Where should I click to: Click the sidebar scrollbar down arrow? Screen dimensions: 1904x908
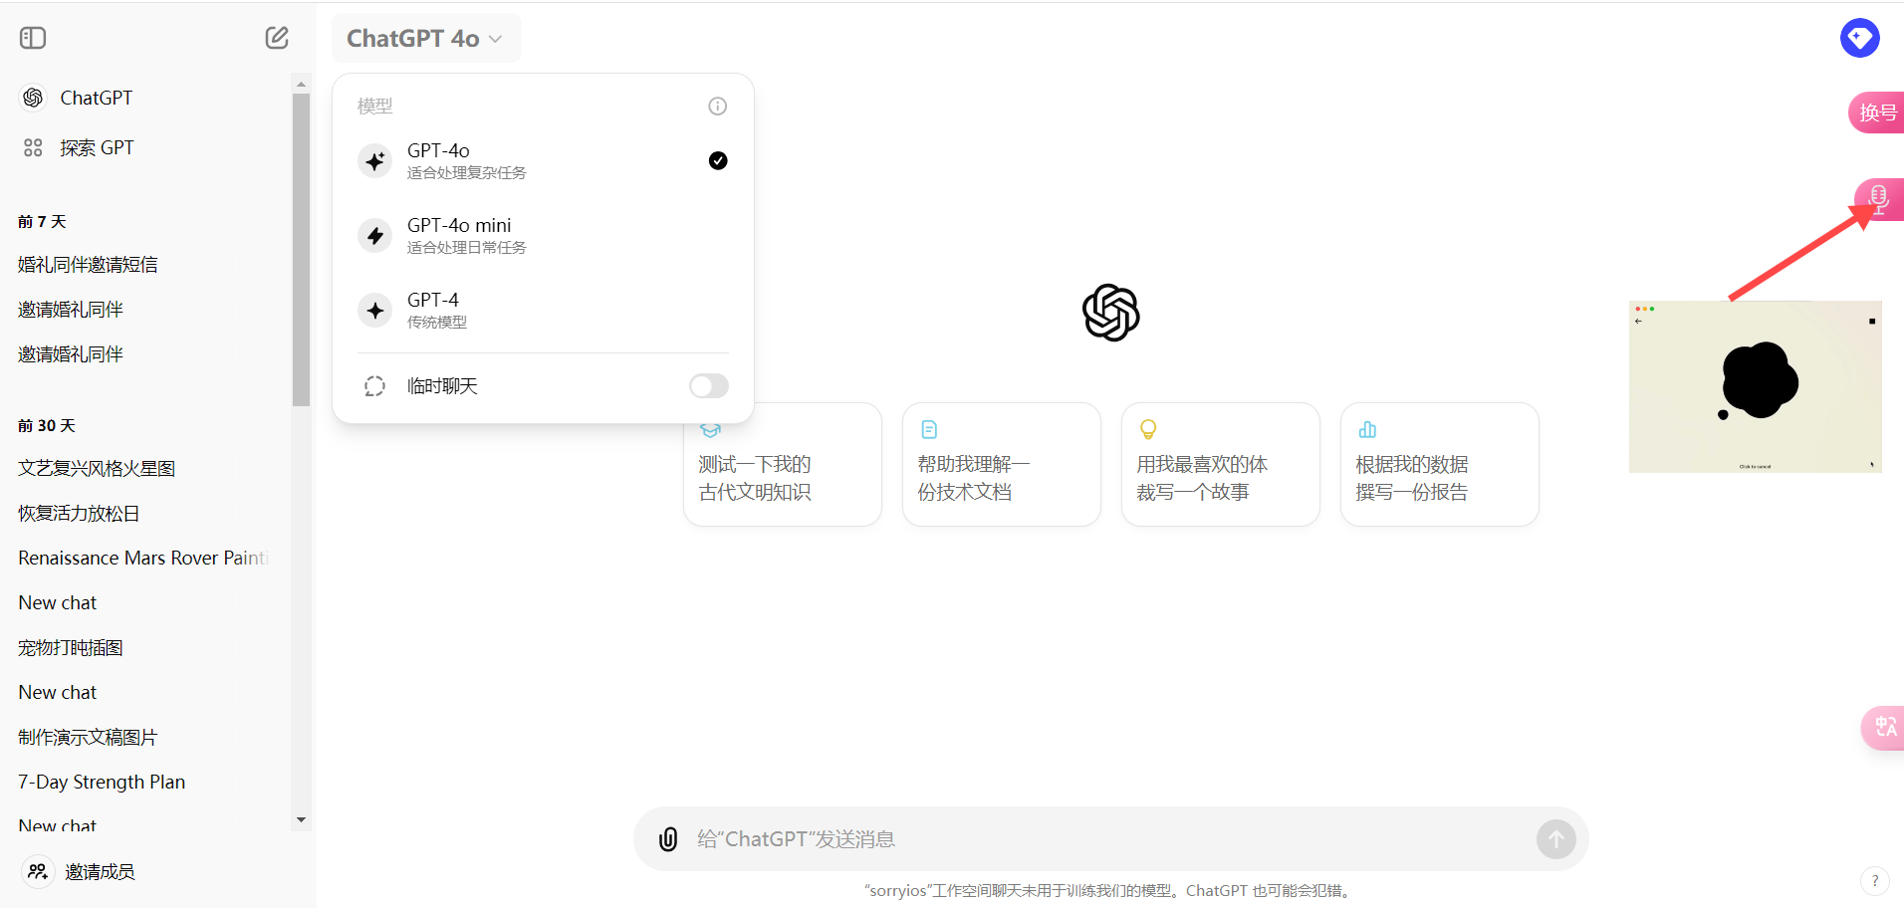(301, 819)
